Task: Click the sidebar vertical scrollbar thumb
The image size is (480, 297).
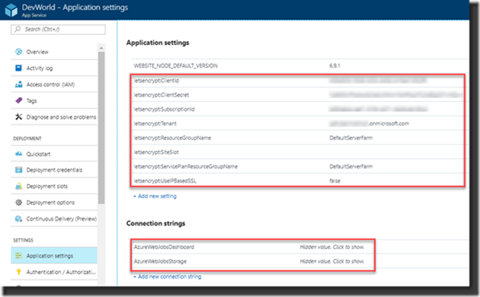Action: click(101, 128)
